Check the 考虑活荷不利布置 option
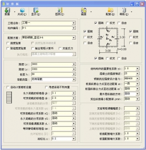 point(46,87)
